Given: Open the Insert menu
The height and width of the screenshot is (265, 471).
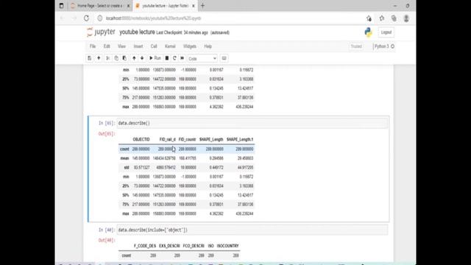Looking at the screenshot, I should click(138, 46).
